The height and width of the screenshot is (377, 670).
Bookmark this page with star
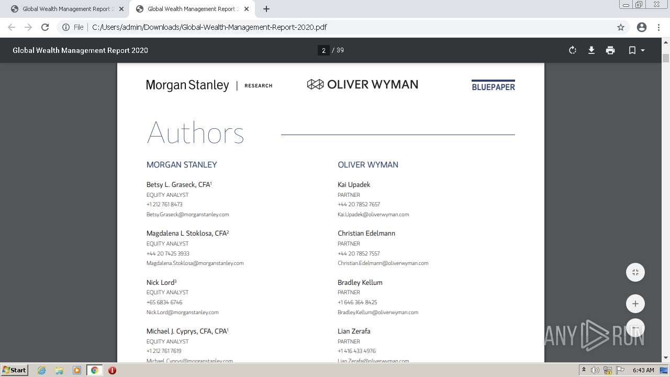(621, 27)
